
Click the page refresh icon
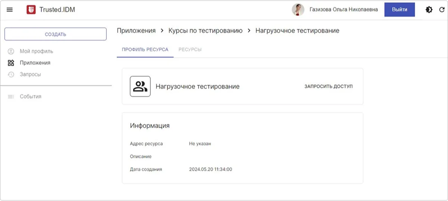pos(442,10)
